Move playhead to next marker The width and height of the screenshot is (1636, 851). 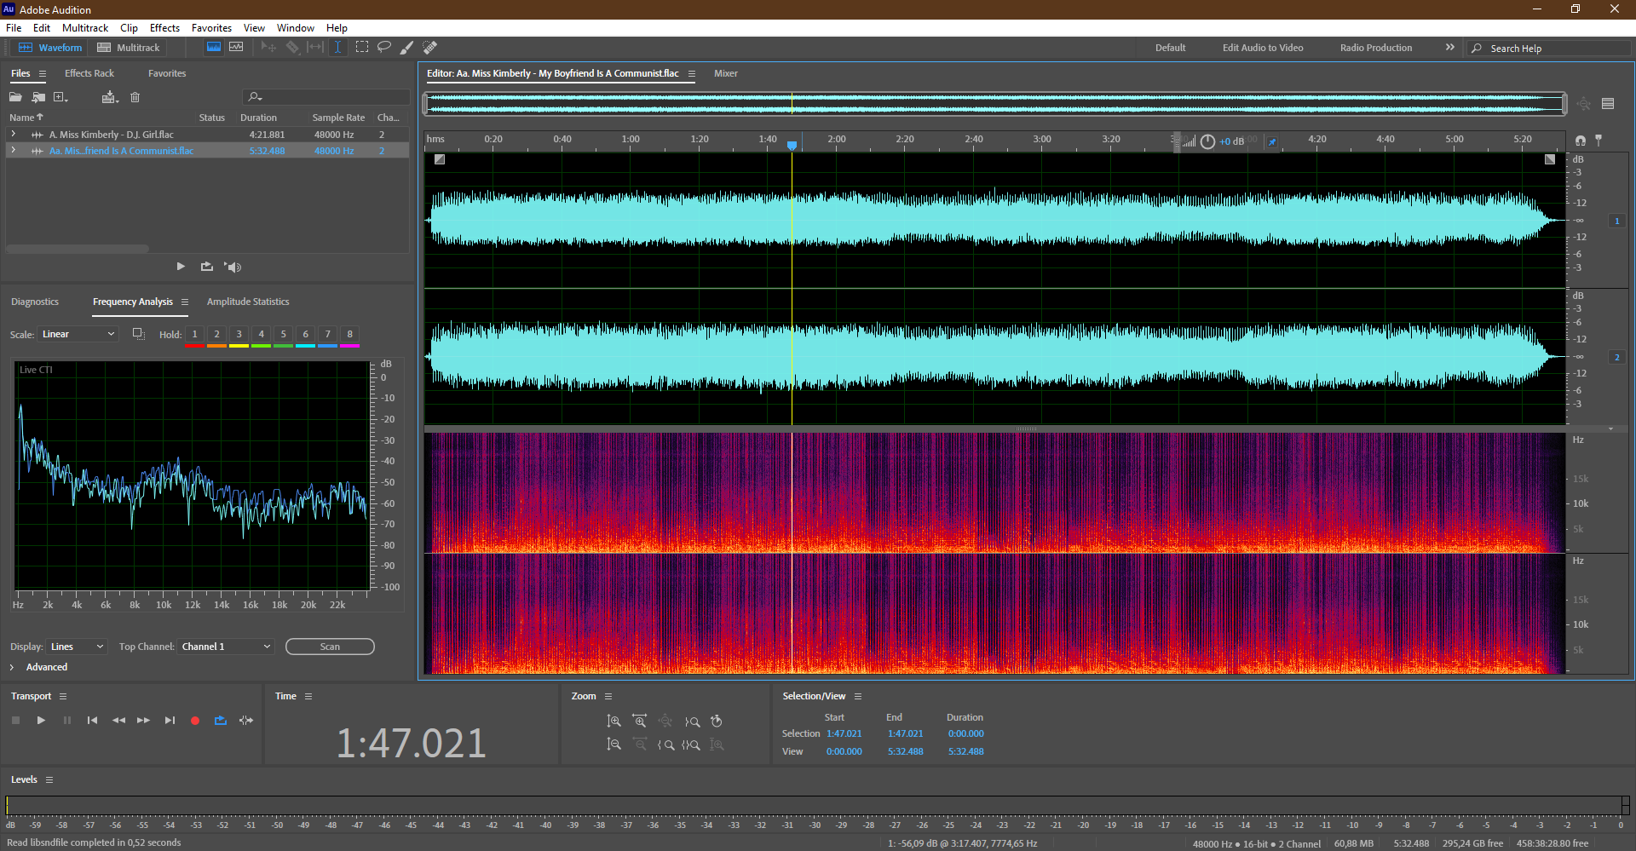tap(170, 721)
